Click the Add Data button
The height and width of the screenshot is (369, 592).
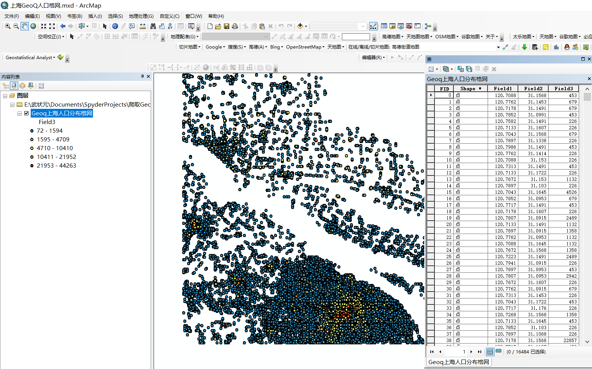(x=300, y=26)
